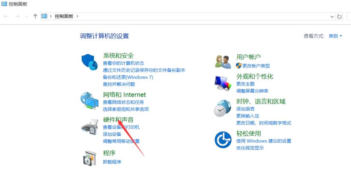Open 备份和还原(Windows 7) link

tap(128, 77)
